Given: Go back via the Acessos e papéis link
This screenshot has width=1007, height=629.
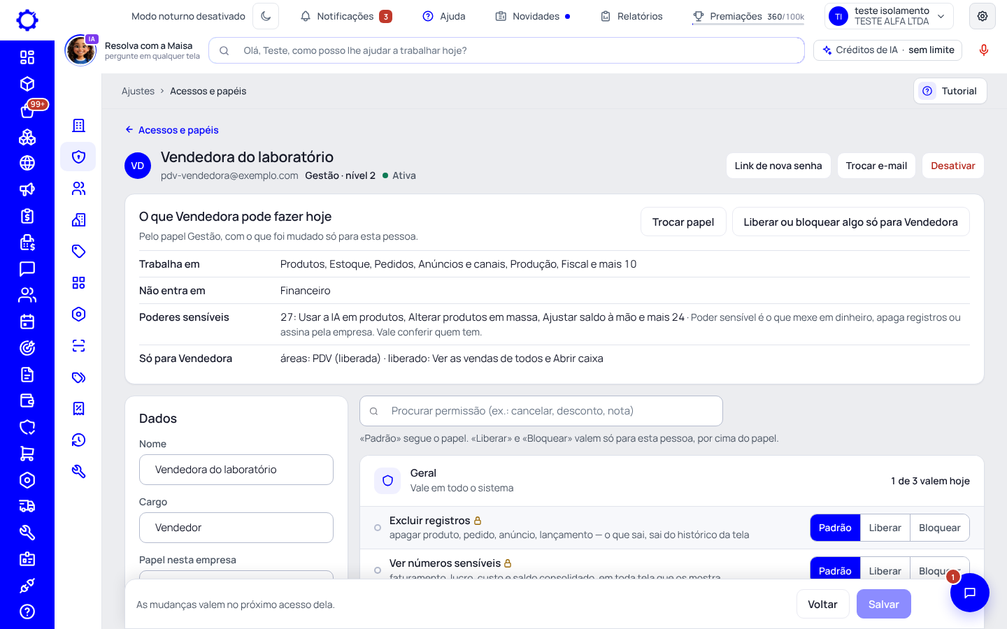Looking at the screenshot, I should (x=172, y=130).
